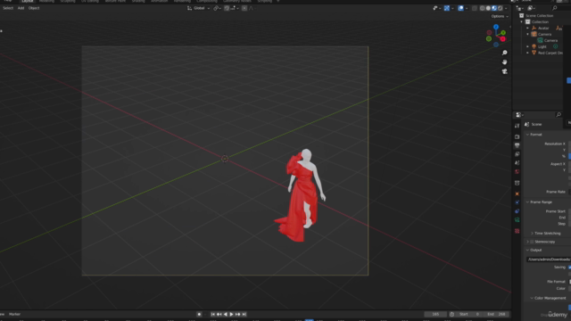Enable the Stereoscopy checkbox
The height and width of the screenshot is (321, 571).
532,242
